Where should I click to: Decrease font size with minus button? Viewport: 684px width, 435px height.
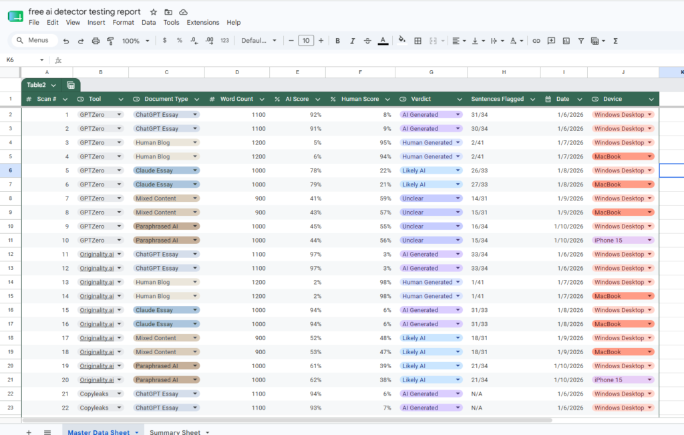click(x=291, y=41)
